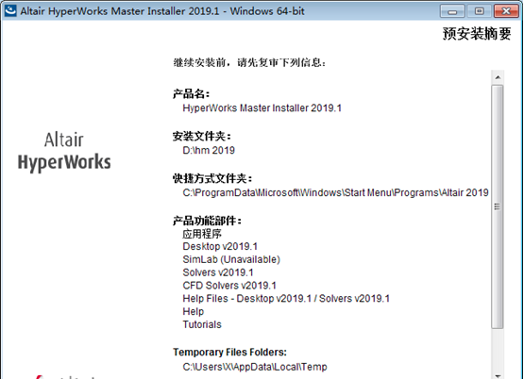The height and width of the screenshot is (379, 524).
Task: Click the '产品名:' heading
Action: (191, 94)
